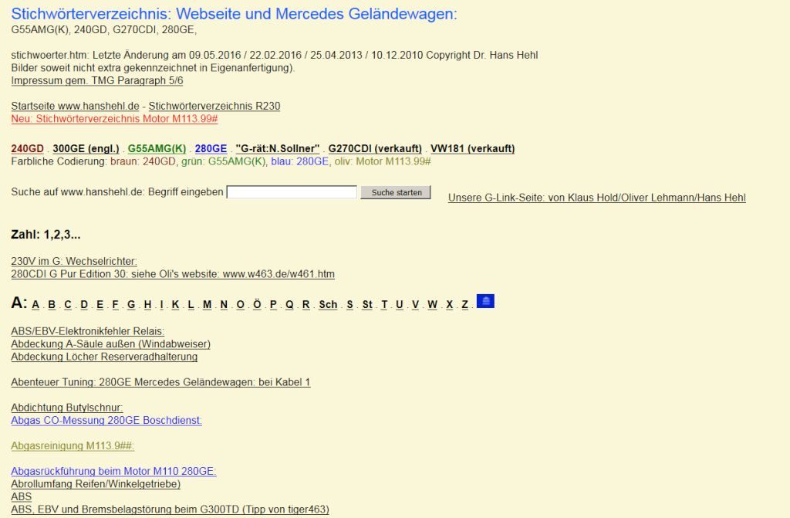Screen dimensions: 790x518
Task: Select the 240GD vehicle link
Action: (27, 148)
